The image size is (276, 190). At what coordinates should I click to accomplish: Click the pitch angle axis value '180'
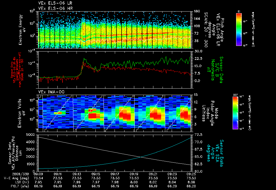pos(197,11)
